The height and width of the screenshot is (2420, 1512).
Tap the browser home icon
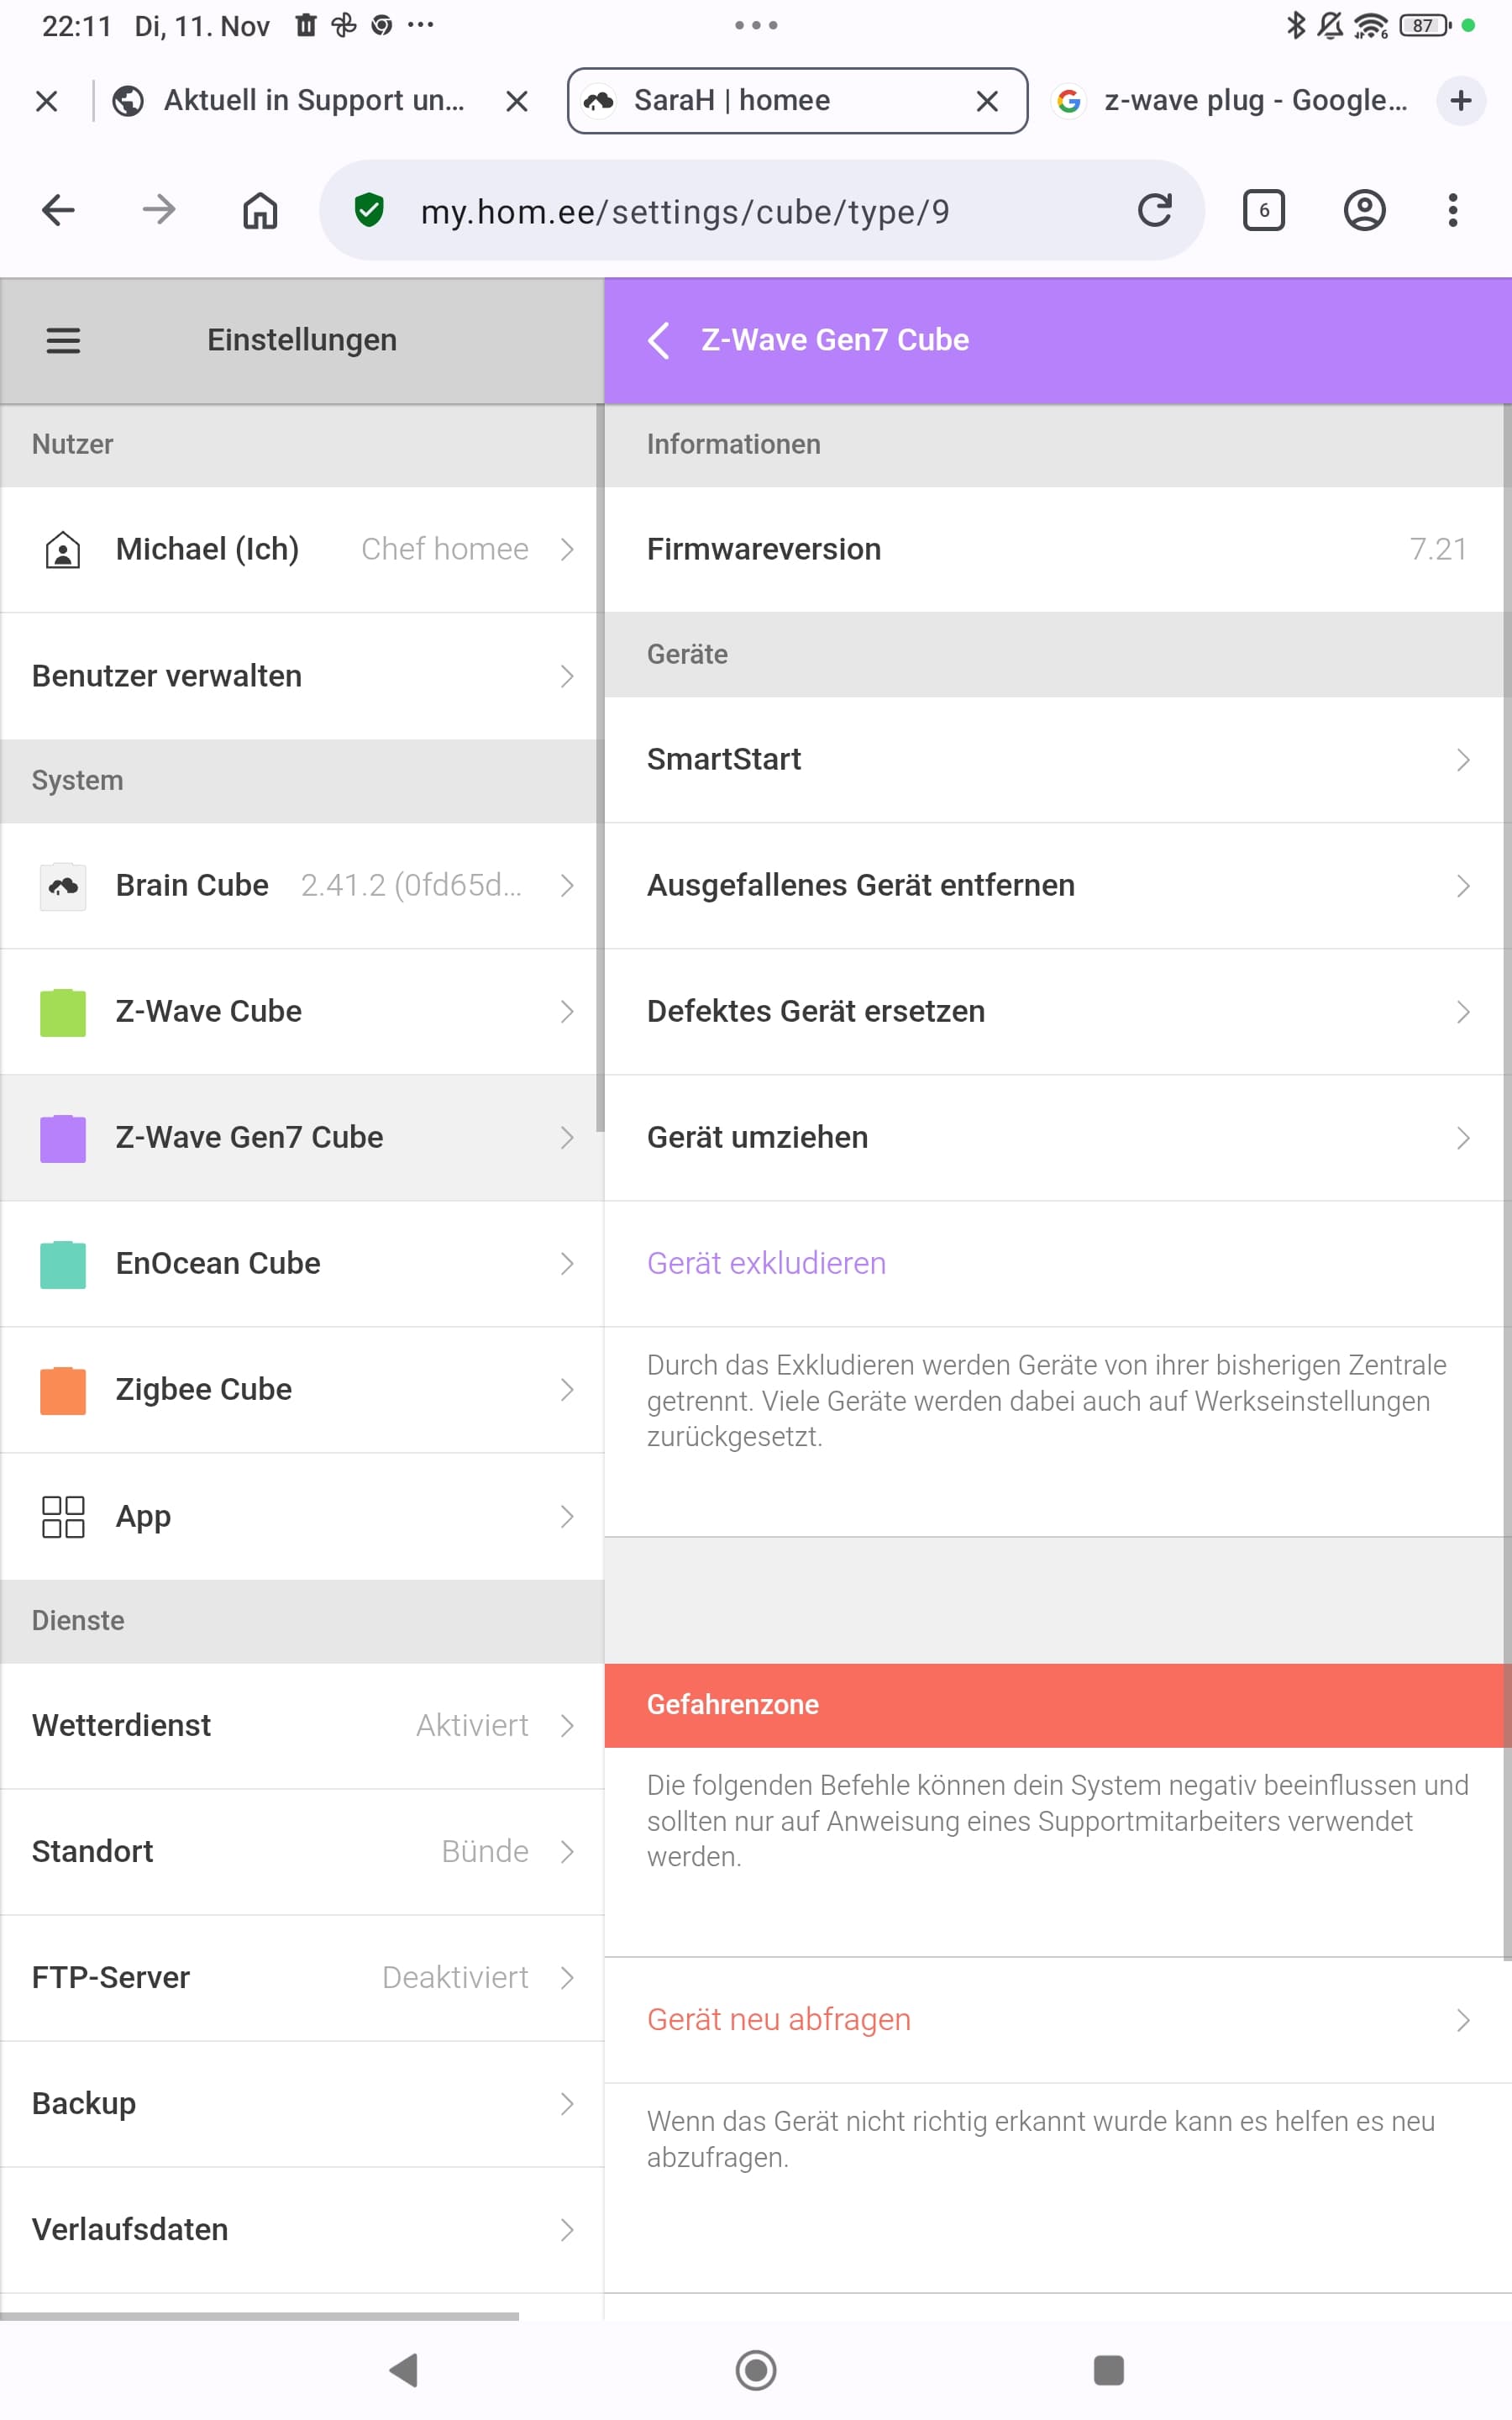(x=260, y=211)
